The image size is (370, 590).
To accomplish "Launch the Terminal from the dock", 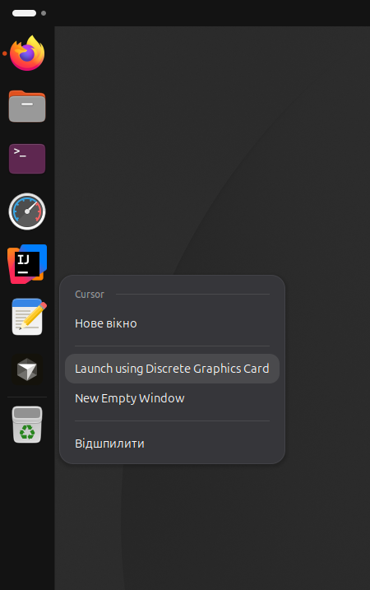I will 27,159.
